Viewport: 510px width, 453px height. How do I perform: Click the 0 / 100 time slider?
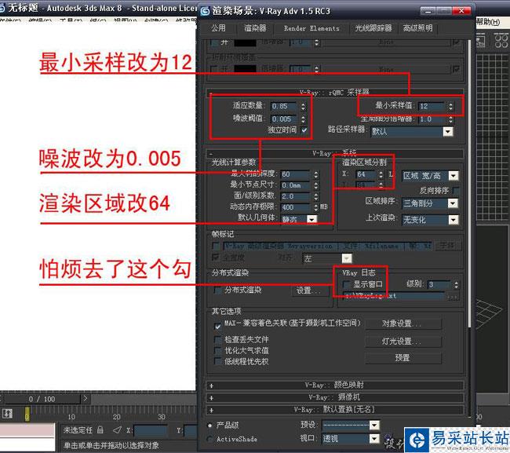(42, 399)
